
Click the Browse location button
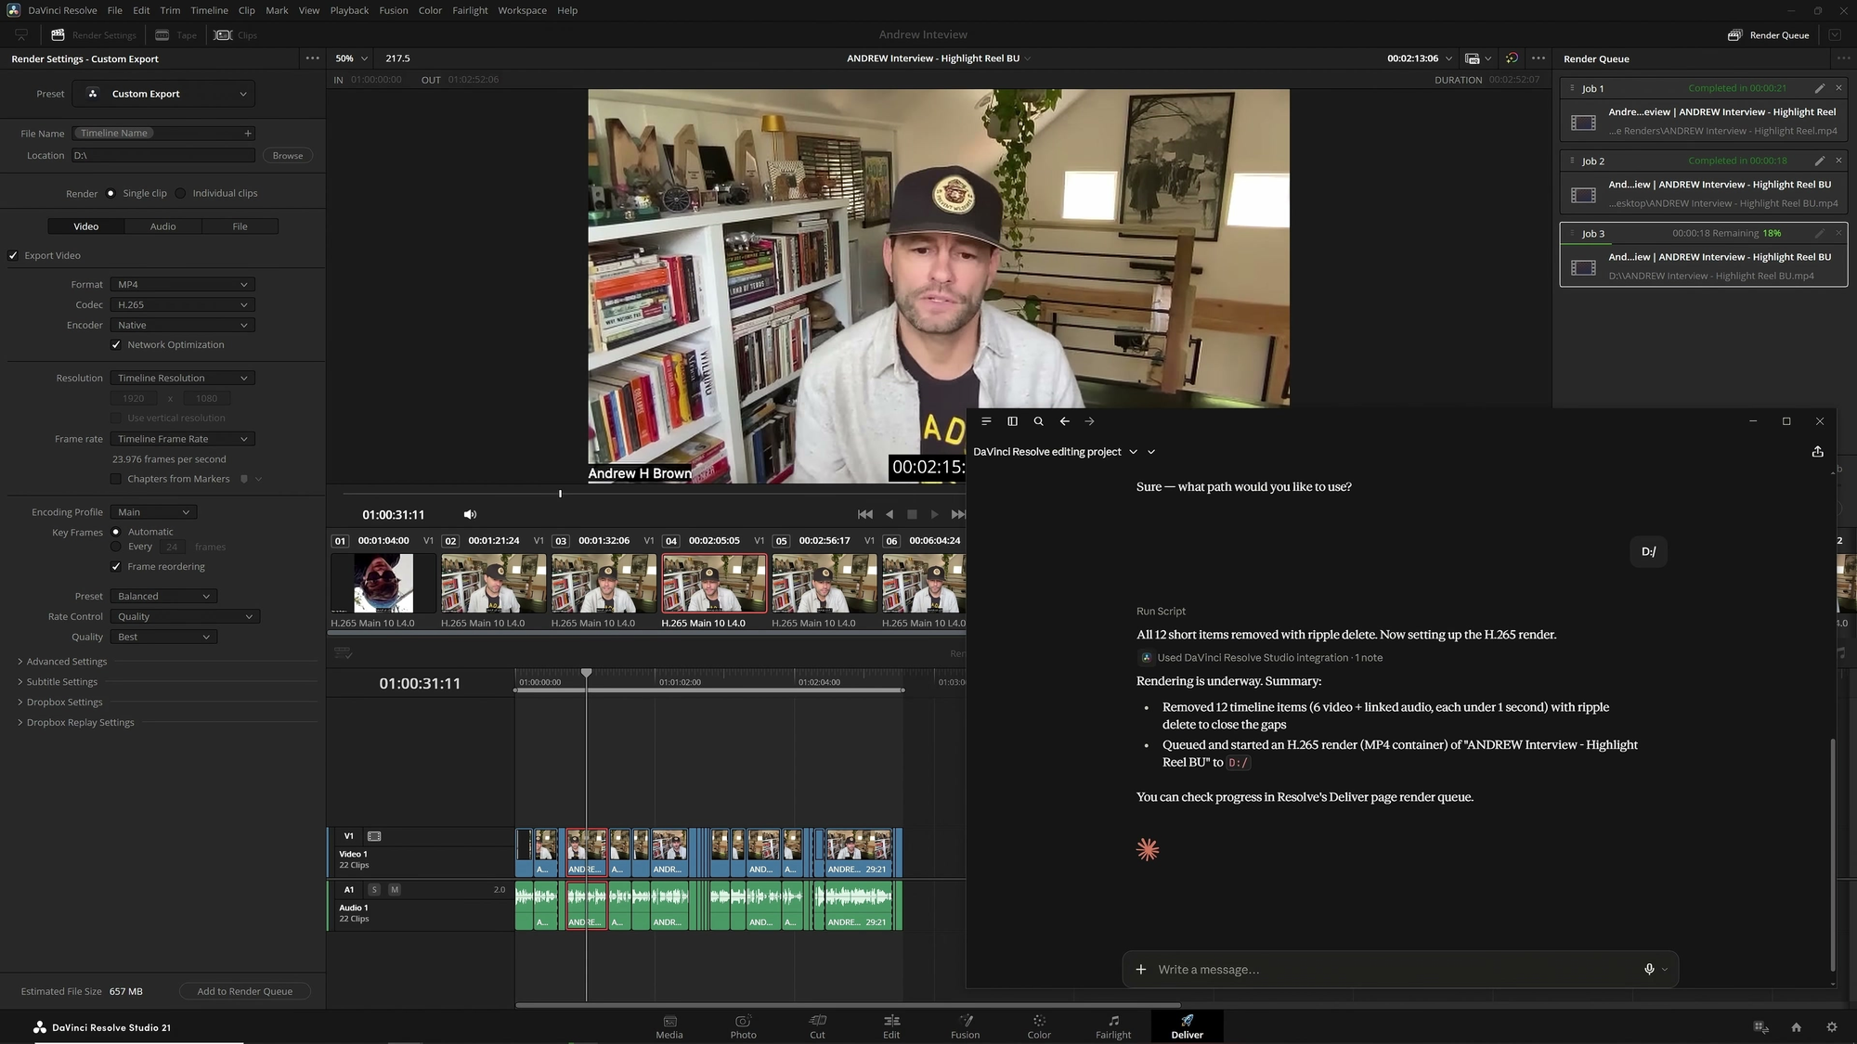(288, 156)
